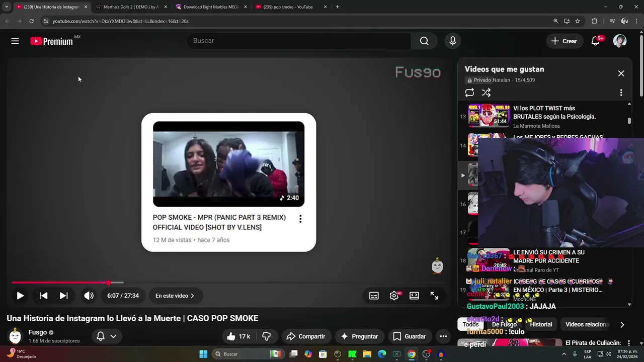The height and width of the screenshot is (362, 644).
Task: Open playlist three-dot options menu
Action: [621, 93]
